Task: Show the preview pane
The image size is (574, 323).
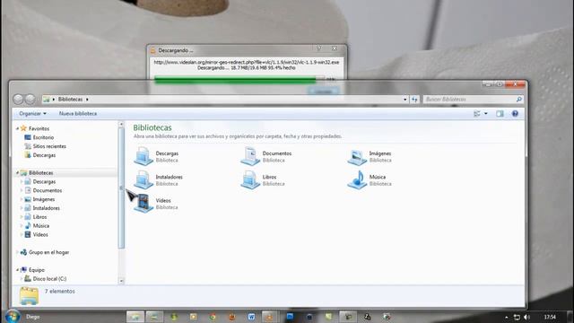Action: pyautogui.click(x=500, y=114)
